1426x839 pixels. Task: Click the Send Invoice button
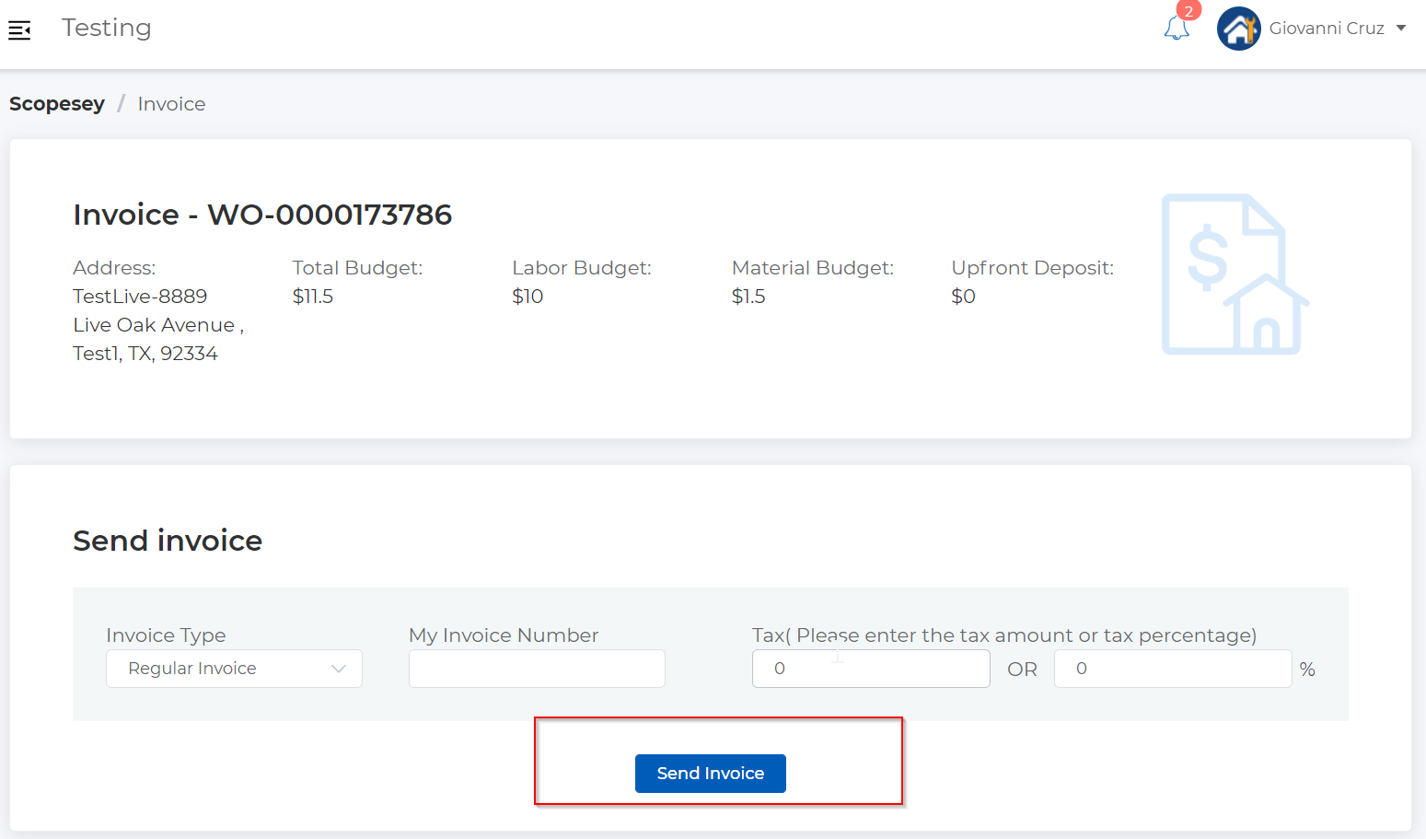[x=710, y=773]
